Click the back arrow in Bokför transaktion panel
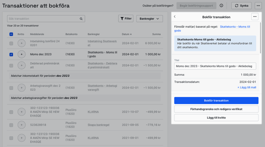The width and height of the screenshot is (265, 147). click(x=175, y=17)
